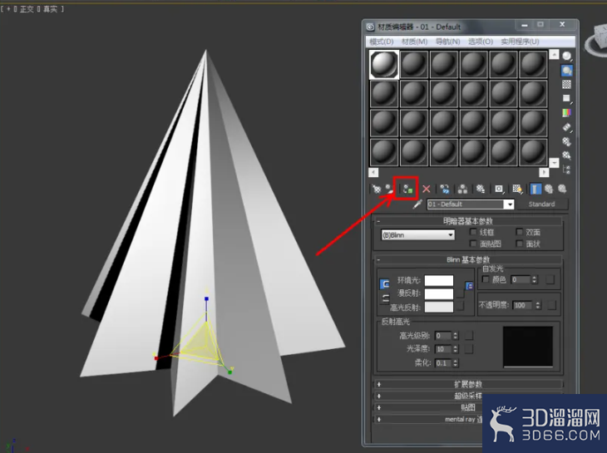Click the Go to Parent icon

coord(549,189)
